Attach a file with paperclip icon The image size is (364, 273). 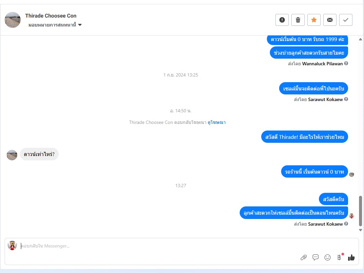[x=304, y=257]
